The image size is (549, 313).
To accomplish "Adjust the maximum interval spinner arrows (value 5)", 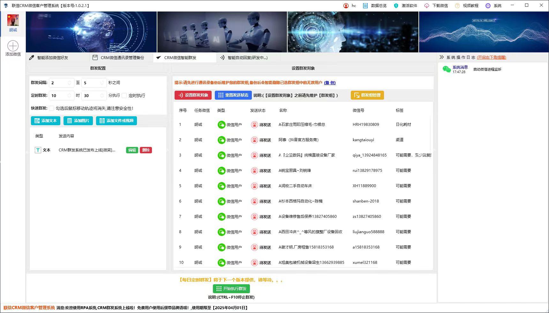I will 102,83.
